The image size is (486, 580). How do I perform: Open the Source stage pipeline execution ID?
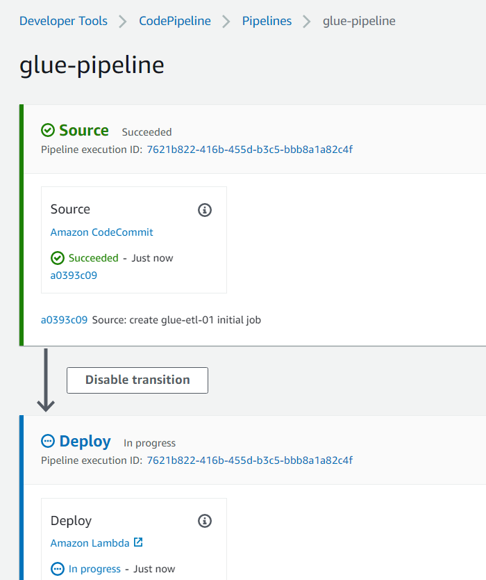(x=249, y=149)
